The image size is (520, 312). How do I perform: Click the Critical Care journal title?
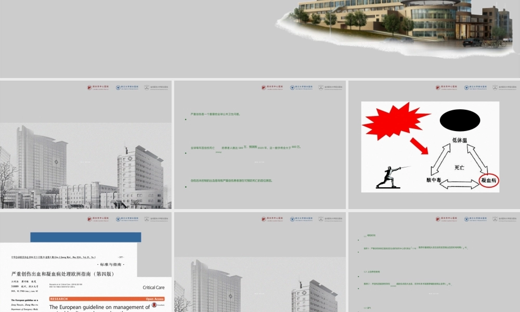153,287
